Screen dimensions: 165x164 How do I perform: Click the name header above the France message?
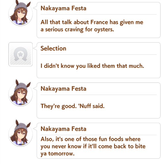point(64,8)
